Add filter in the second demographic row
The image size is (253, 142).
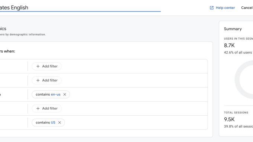click(47, 80)
